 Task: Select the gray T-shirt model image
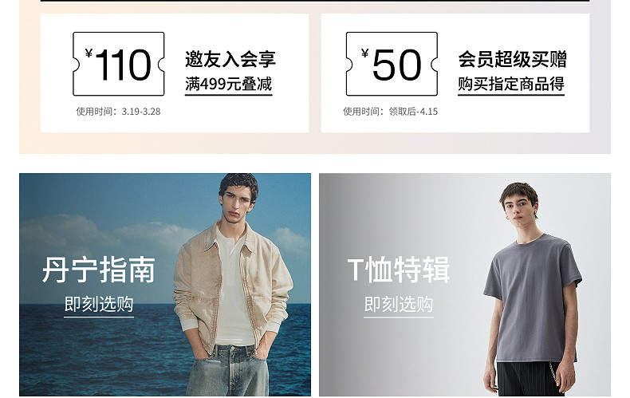pos(533,287)
